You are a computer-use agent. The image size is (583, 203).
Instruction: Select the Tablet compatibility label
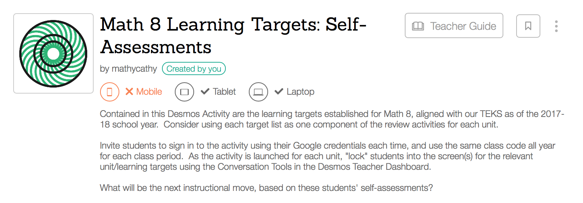224,92
